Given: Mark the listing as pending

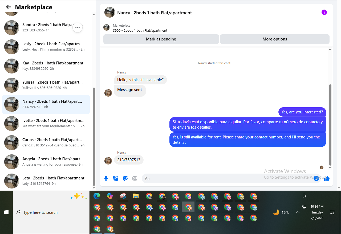Looking at the screenshot, I should (161, 39).
